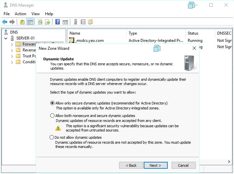
Task: Open the View menu
Action: (35, 14)
